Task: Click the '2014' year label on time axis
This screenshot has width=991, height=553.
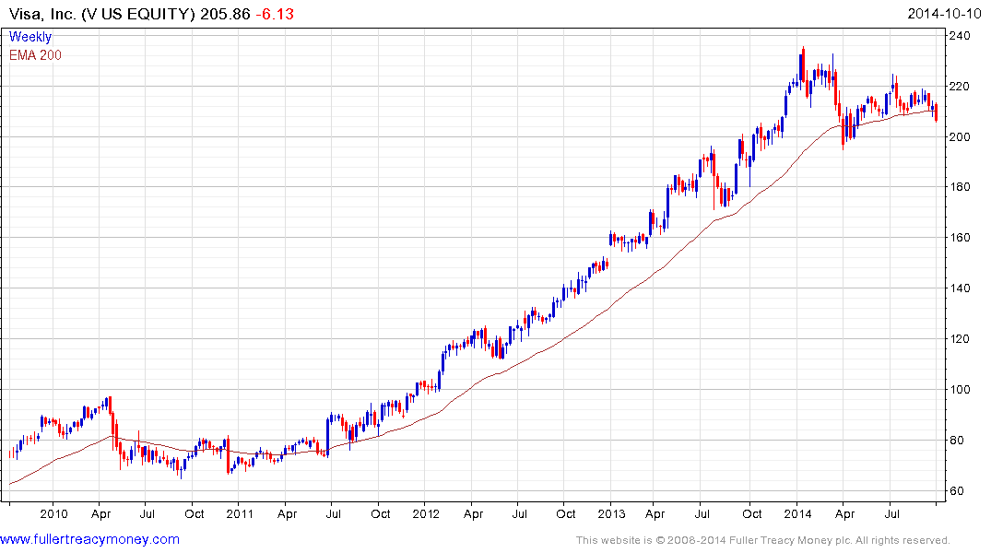Action: tap(797, 513)
